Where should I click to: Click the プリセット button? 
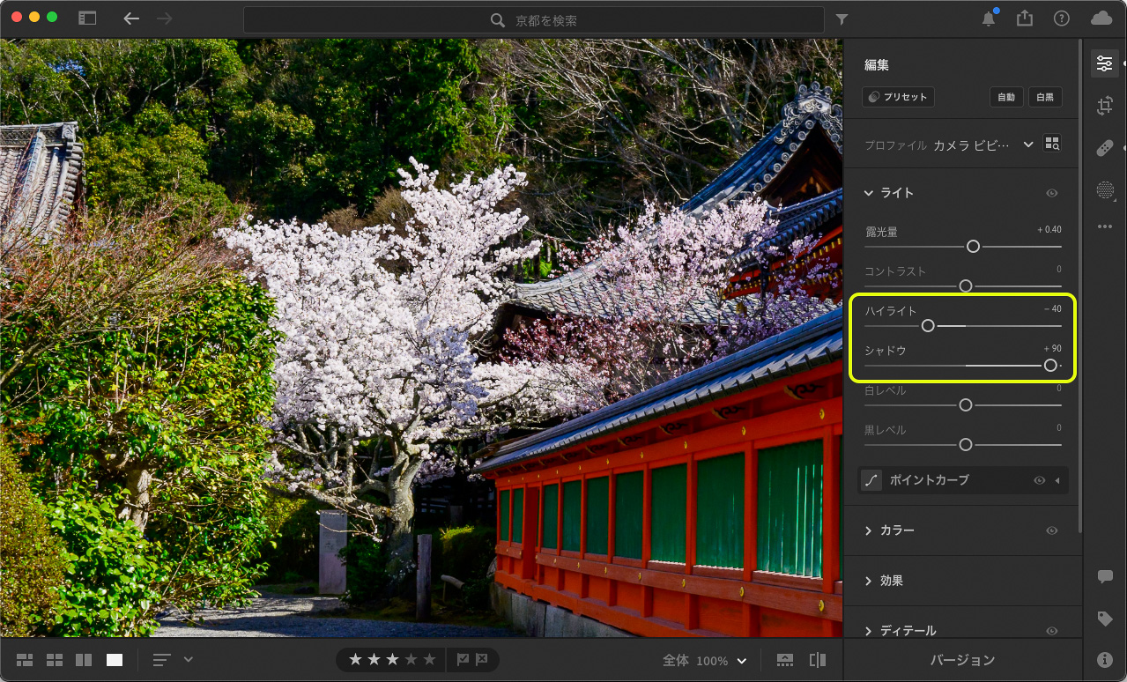pyautogui.click(x=898, y=97)
